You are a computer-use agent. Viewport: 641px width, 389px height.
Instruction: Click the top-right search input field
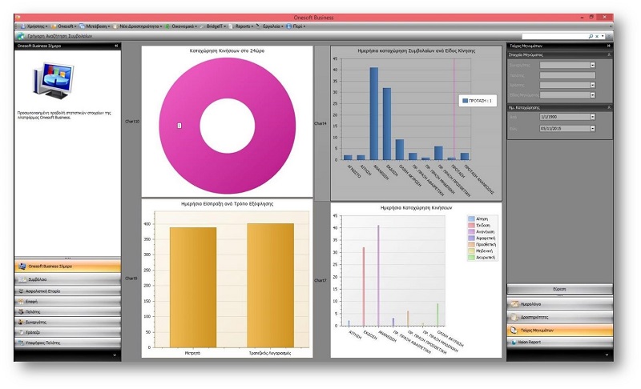point(553,36)
